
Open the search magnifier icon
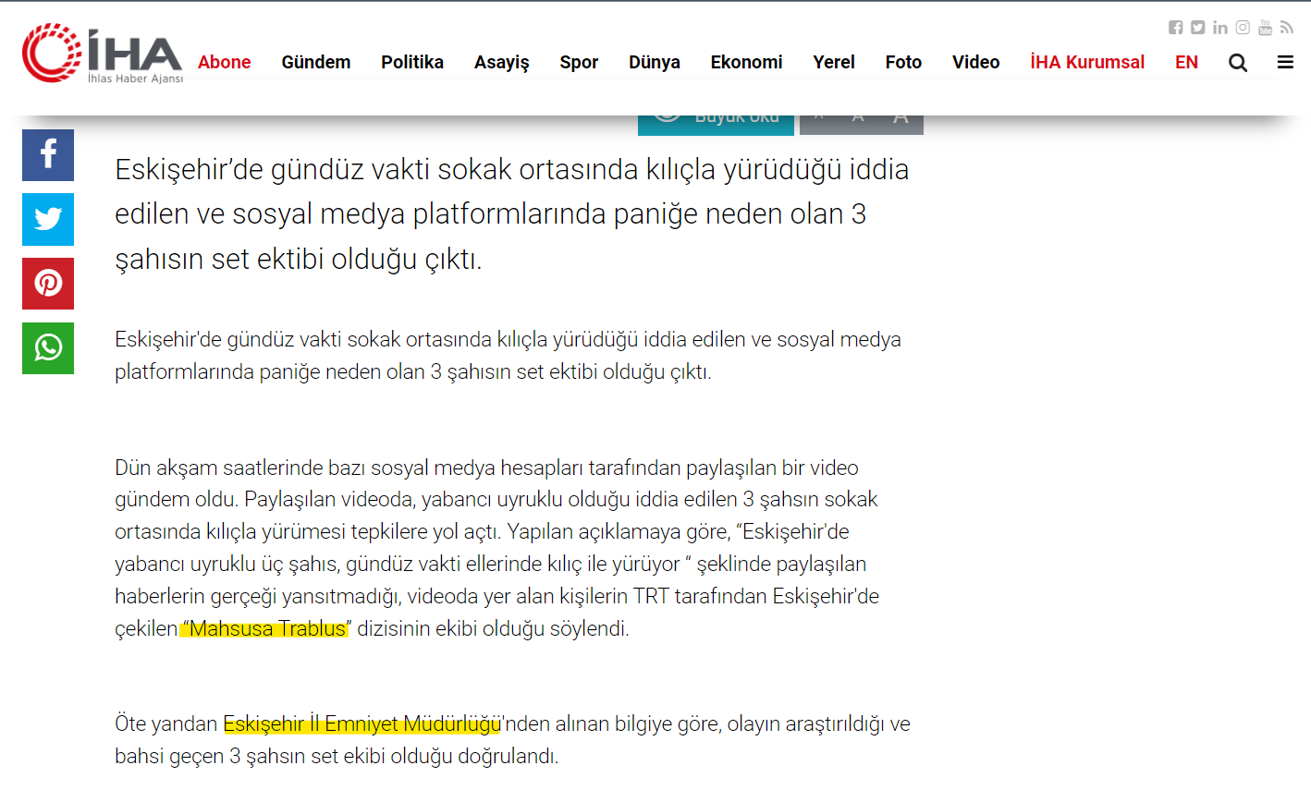point(1238,63)
